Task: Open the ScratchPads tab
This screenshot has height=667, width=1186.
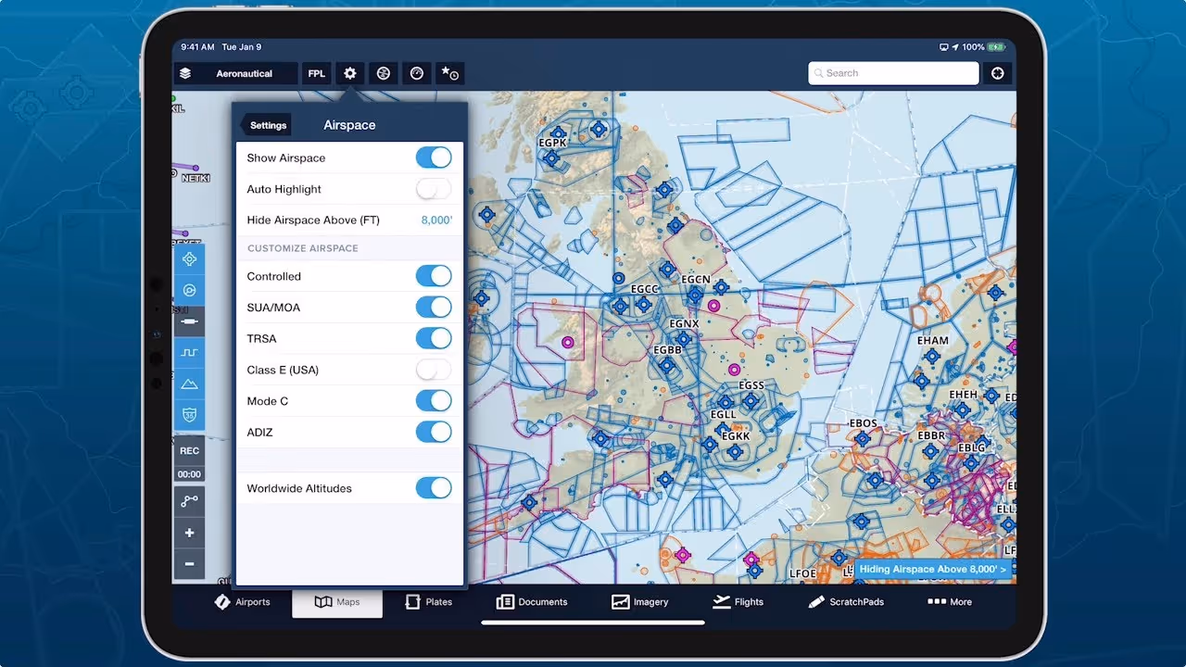Action: click(846, 602)
